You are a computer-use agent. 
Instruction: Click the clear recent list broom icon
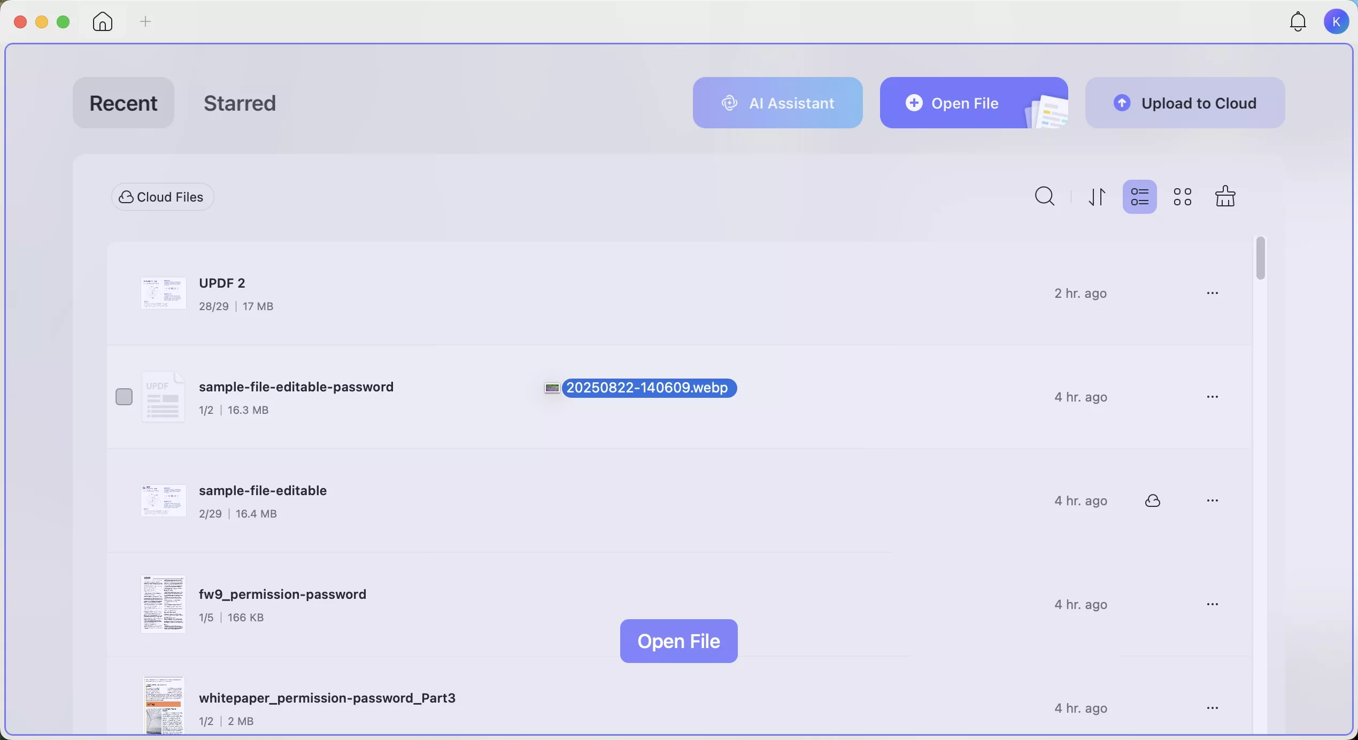[x=1225, y=197]
